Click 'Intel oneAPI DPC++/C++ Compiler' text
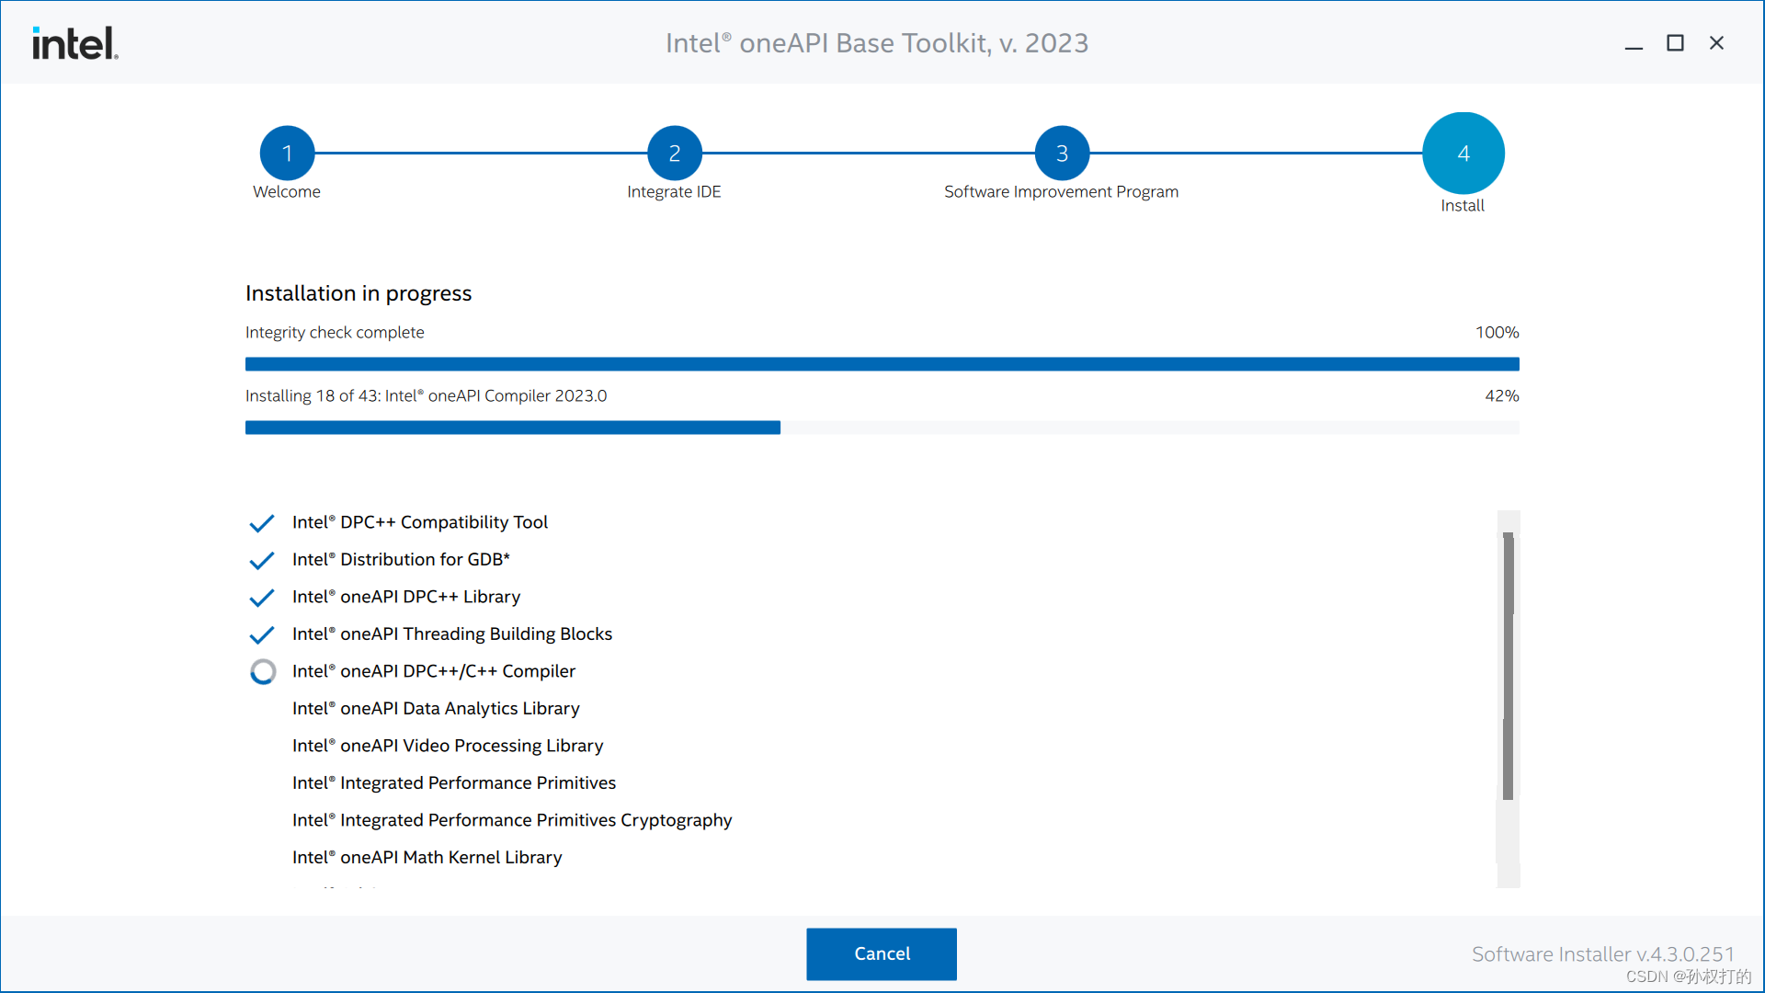This screenshot has height=993, width=1765. coord(434,671)
